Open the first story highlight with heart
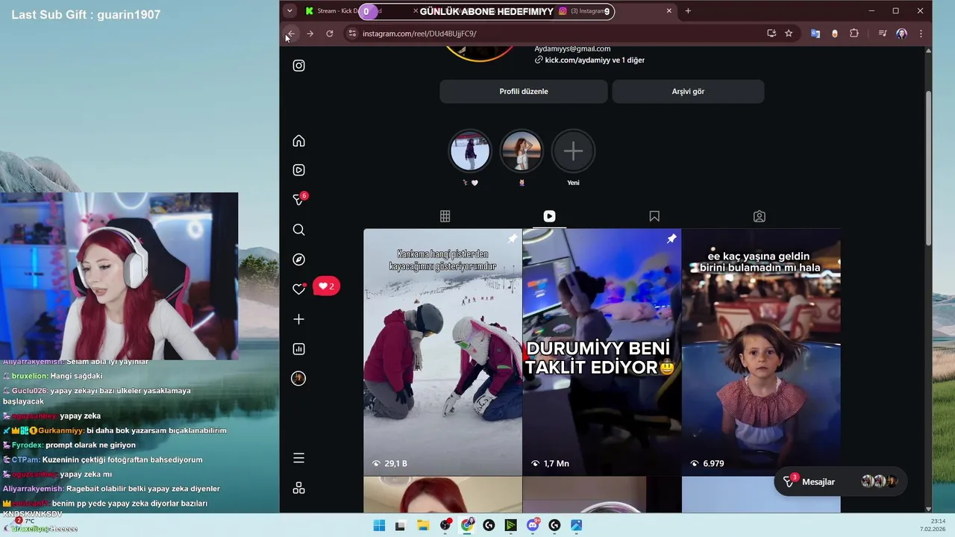The width and height of the screenshot is (955, 537). coord(470,151)
